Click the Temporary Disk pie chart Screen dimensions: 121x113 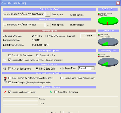pyautogui.click(x=108, y=62)
